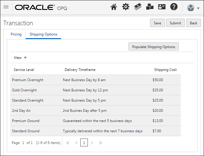Viewport: 204px width, 156px height.
Task: Click Populate Shipping Options button
Action: [153, 47]
